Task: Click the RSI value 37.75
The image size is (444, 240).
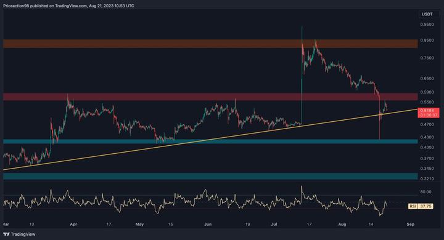Action: click(x=425, y=206)
